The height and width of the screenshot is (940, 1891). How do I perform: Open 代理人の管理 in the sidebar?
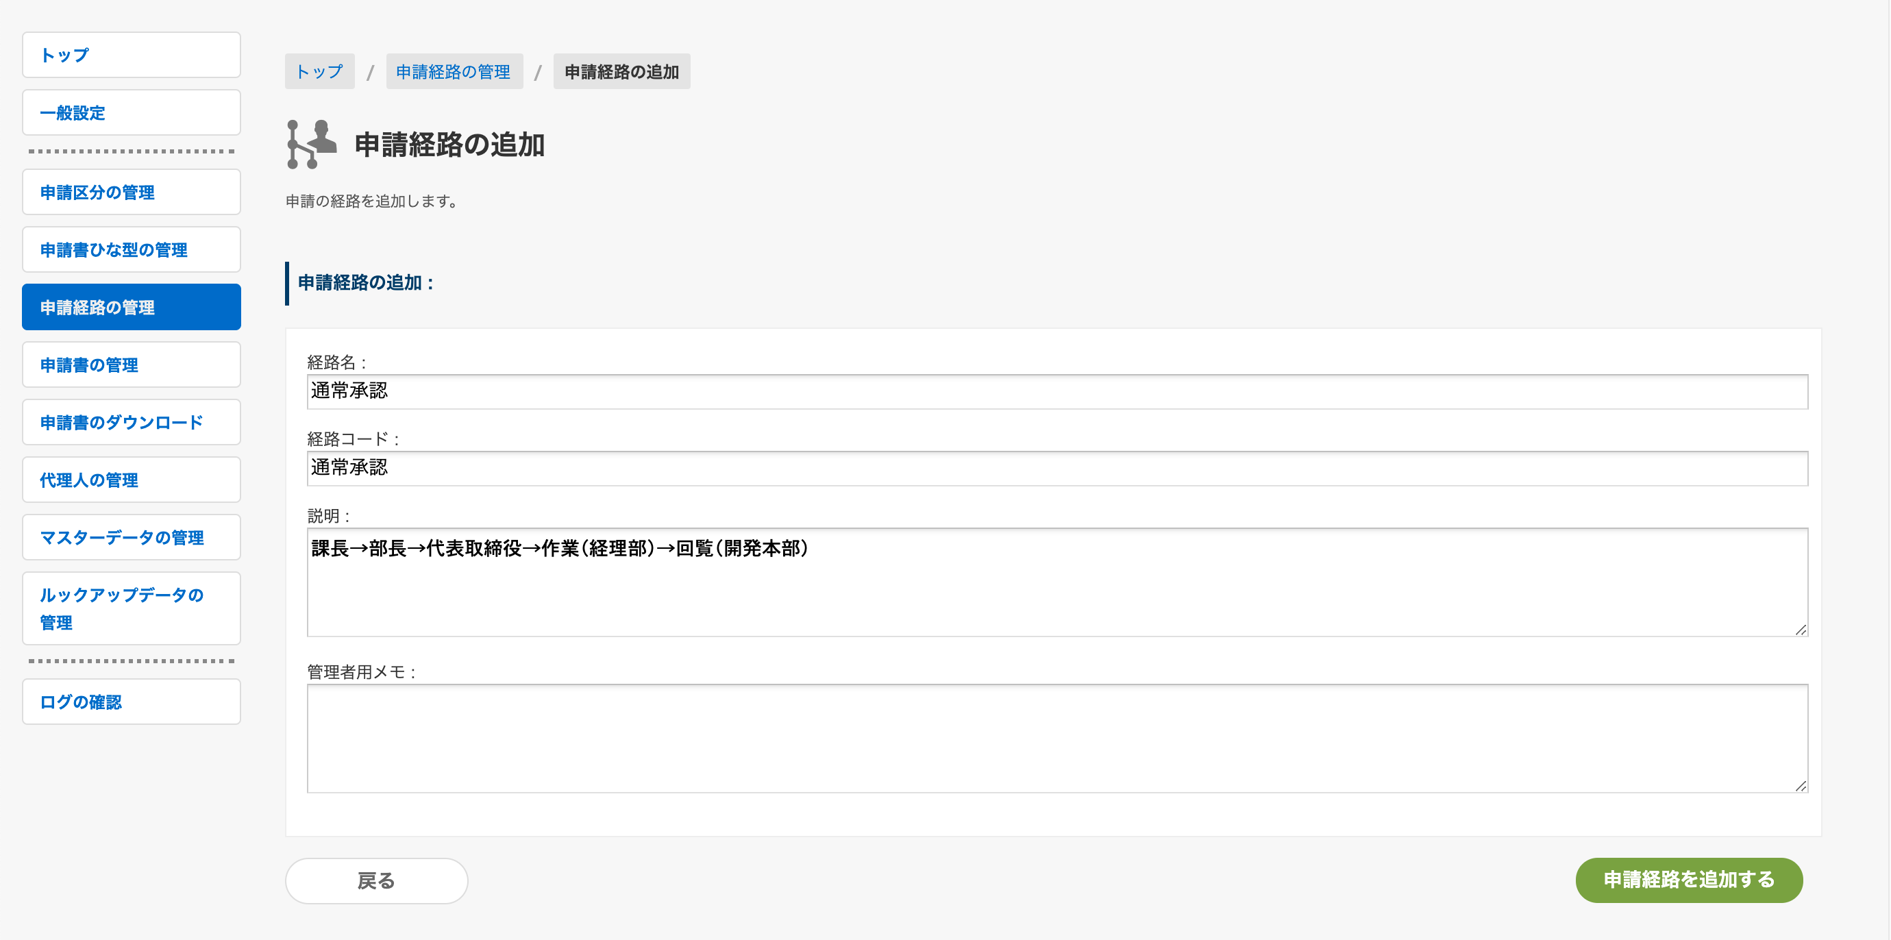(x=132, y=480)
